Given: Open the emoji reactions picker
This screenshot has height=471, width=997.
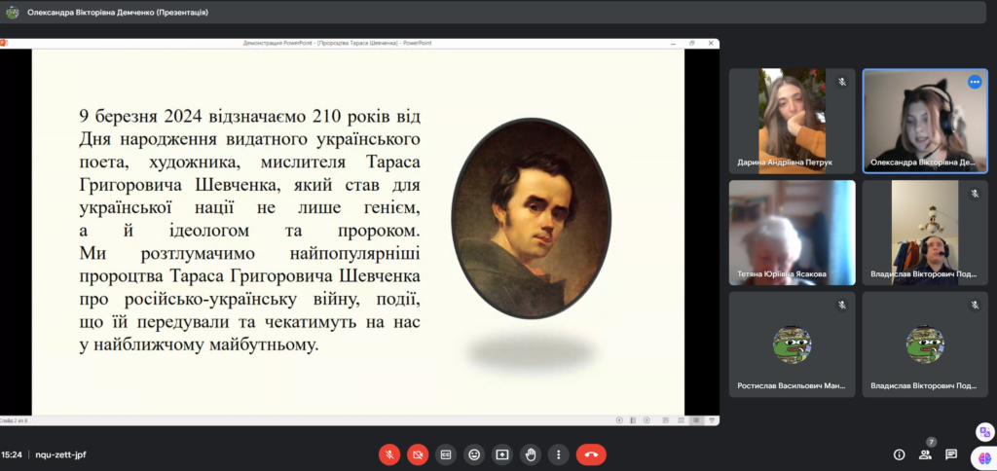Looking at the screenshot, I should (474, 454).
